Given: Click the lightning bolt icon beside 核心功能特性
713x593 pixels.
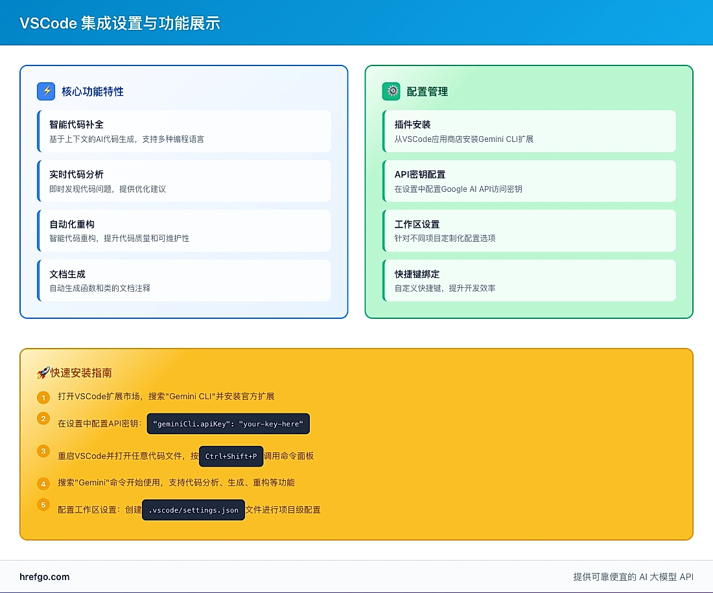Looking at the screenshot, I should click(46, 91).
